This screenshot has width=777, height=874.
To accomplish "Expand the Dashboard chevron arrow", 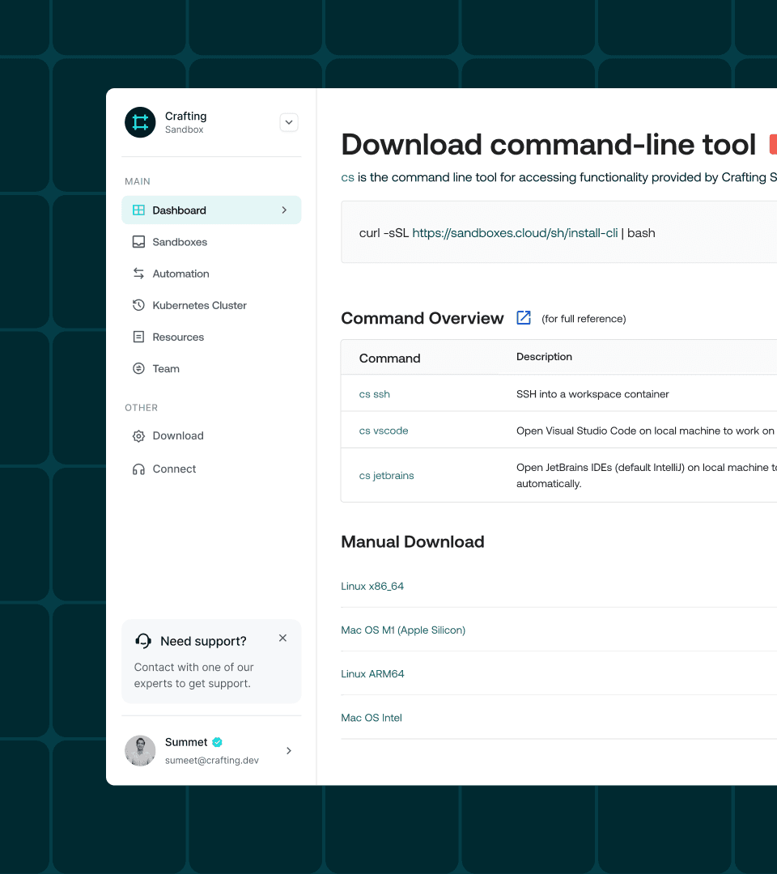I will [x=284, y=210].
